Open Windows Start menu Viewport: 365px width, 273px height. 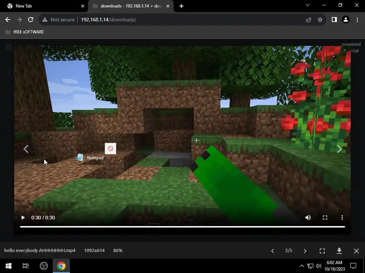coord(9,266)
